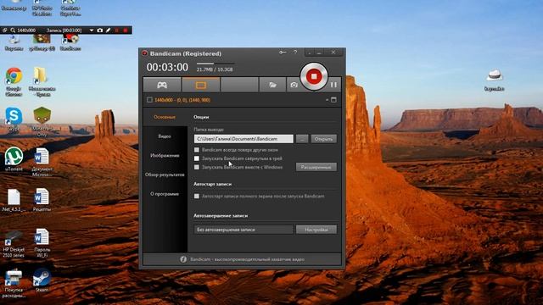Click the Открыть button
543x305 pixels.
point(324,139)
